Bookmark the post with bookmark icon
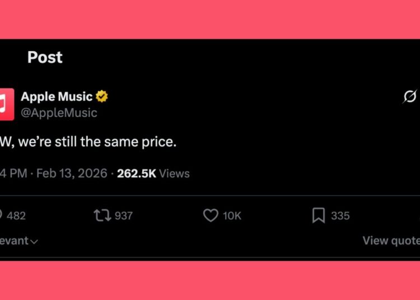Image resolution: width=420 pixels, height=300 pixels. pos(319,215)
